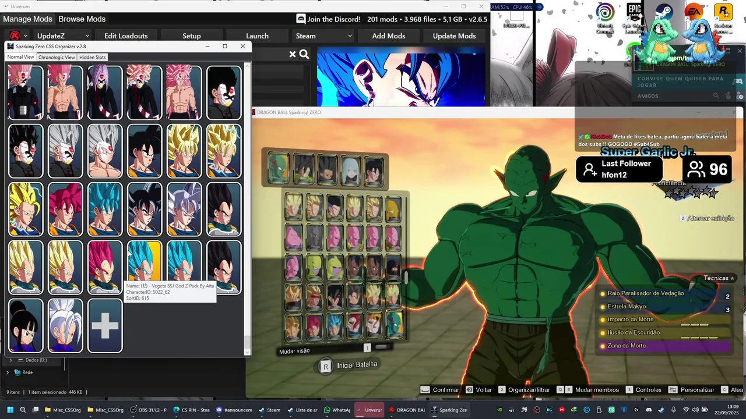Switch to the Chronologic View tab
This screenshot has width=746, height=419.
[57, 57]
